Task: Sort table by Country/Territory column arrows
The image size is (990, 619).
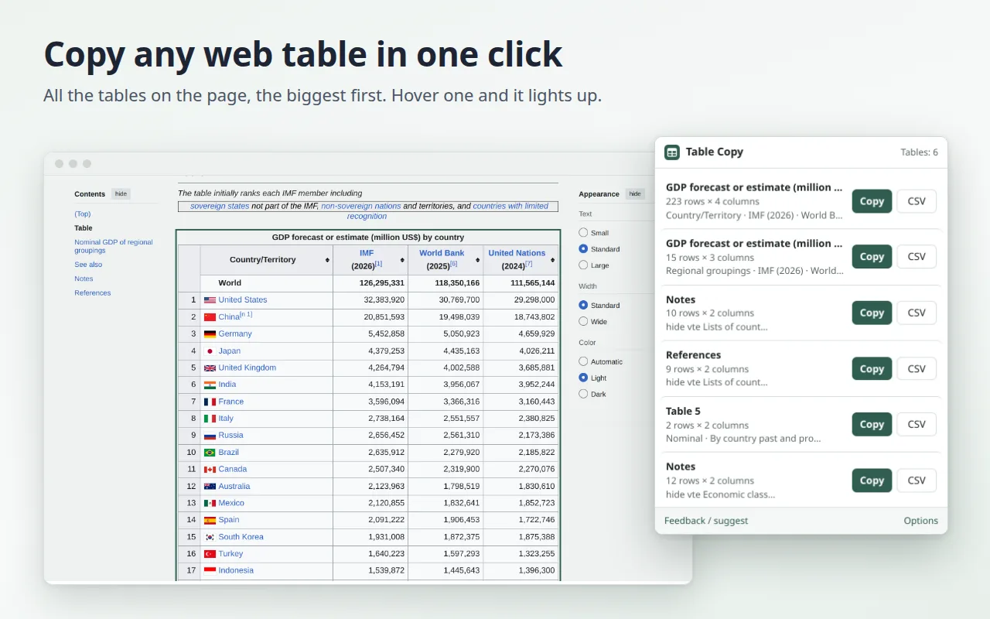Action: pyautogui.click(x=327, y=260)
